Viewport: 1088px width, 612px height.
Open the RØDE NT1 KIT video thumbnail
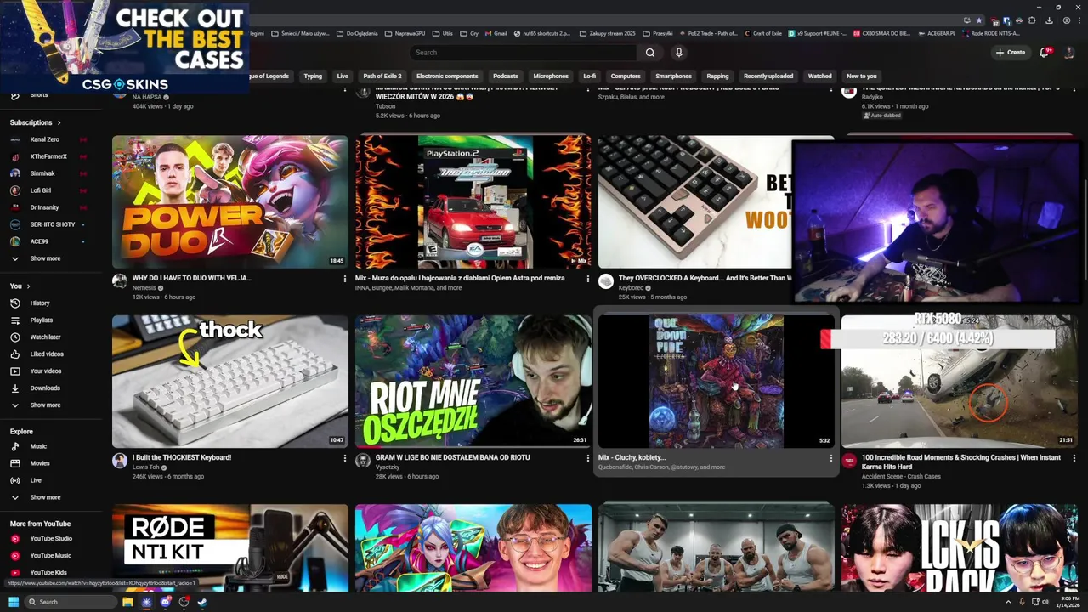230,548
